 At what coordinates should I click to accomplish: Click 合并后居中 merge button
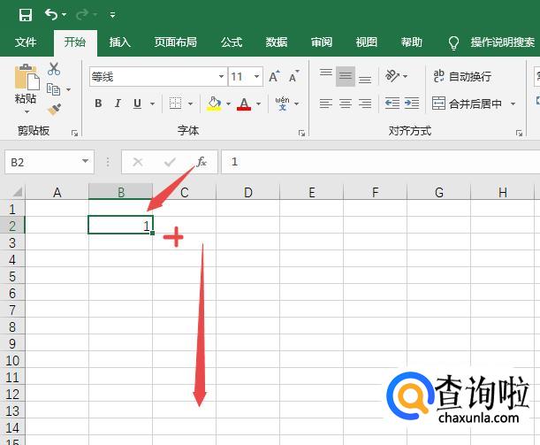click(467, 103)
